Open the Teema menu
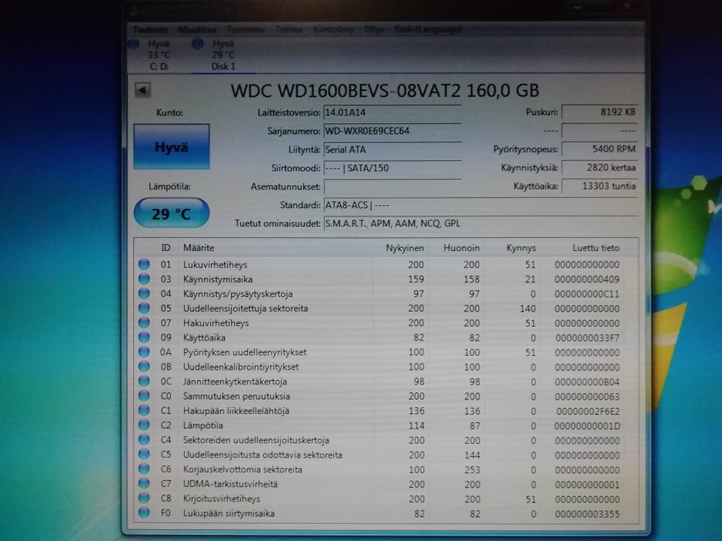The height and width of the screenshot is (541, 722). (x=289, y=29)
